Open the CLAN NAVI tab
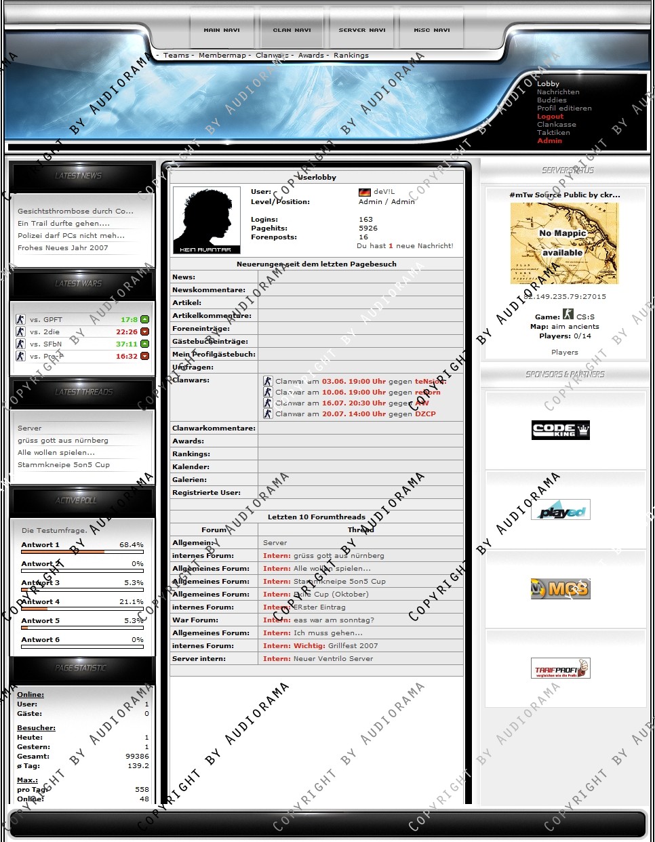The image size is (655, 842). pyautogui.click(x=292, y=30)
